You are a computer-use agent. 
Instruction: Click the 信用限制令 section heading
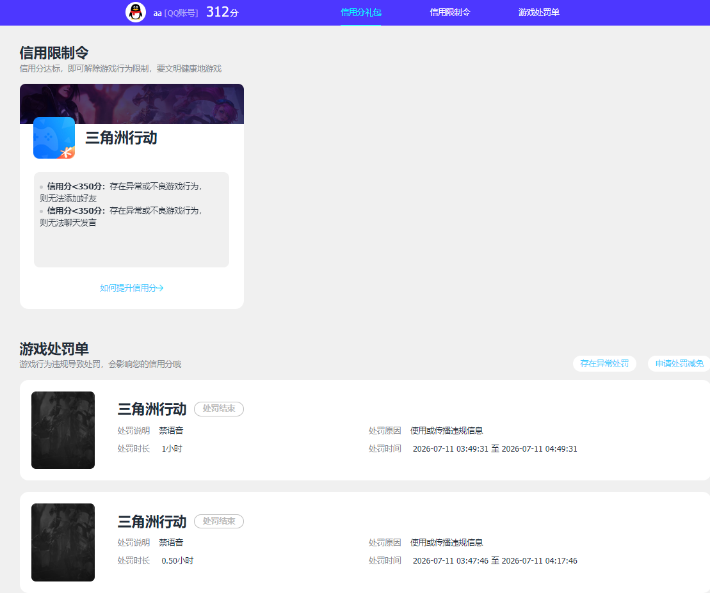point(54,52)
